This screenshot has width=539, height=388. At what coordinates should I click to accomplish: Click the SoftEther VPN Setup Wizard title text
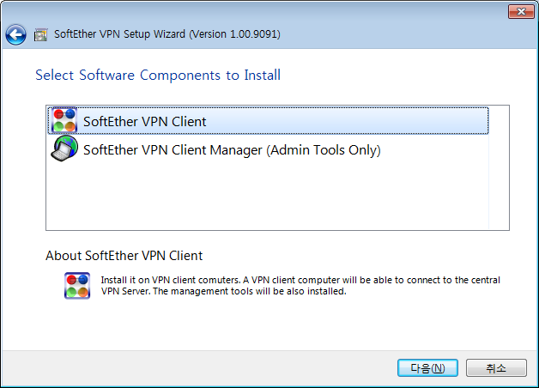pos(119,34)
